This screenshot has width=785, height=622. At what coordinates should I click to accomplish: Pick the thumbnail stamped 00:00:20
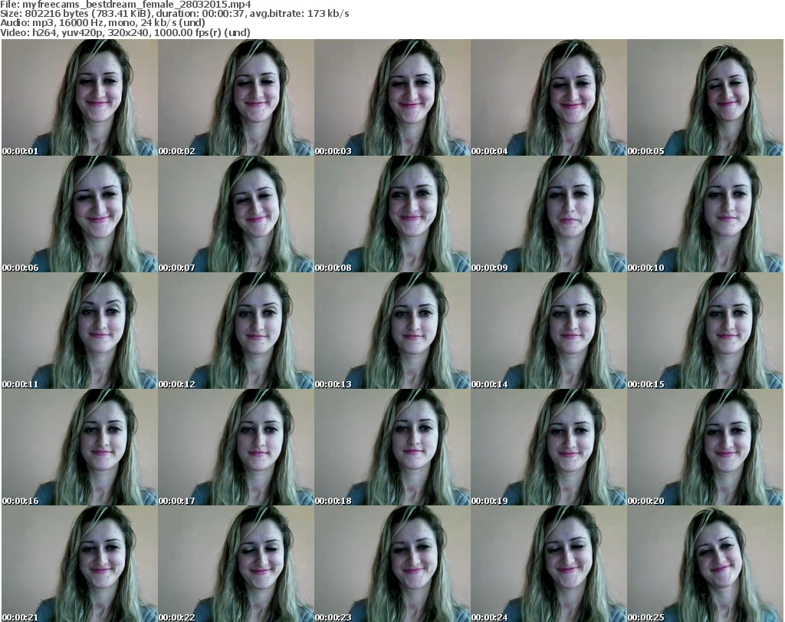click(705, 447)
